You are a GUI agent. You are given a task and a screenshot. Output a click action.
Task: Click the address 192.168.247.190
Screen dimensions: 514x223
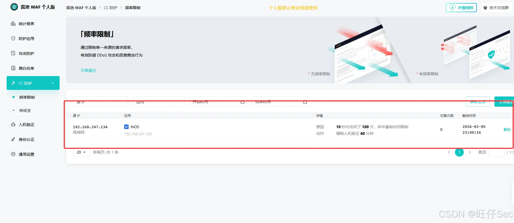(x=138, y=134)
